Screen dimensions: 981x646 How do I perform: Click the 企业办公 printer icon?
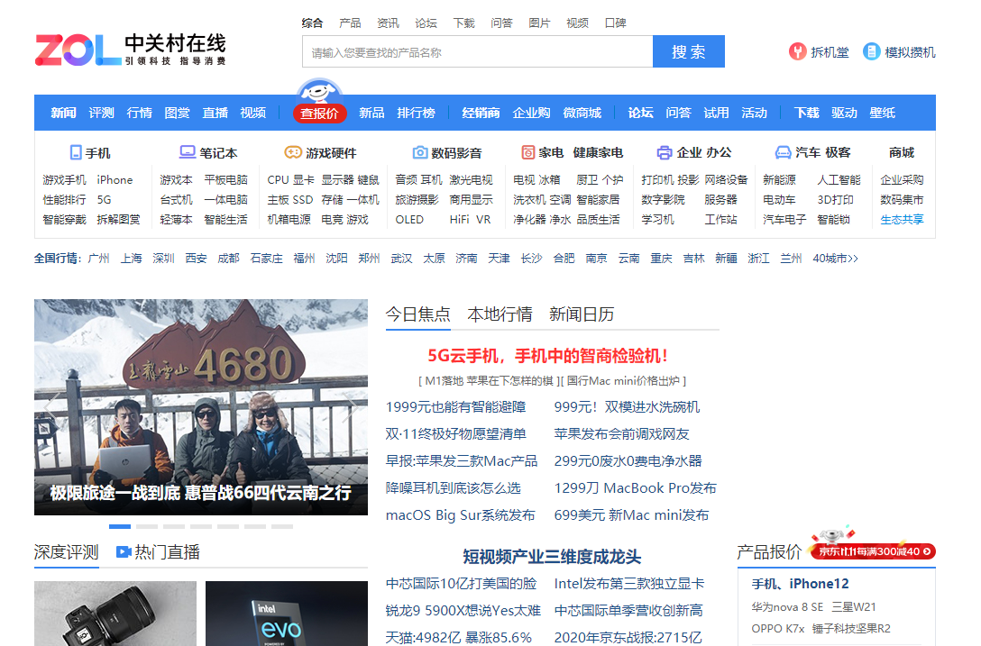[664, 152]
